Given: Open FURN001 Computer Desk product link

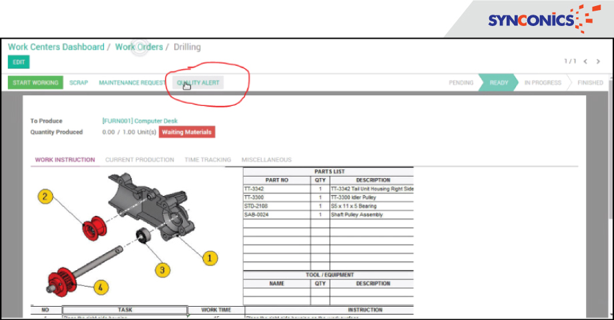Looking at the screenshot, I should pos(139,121).
